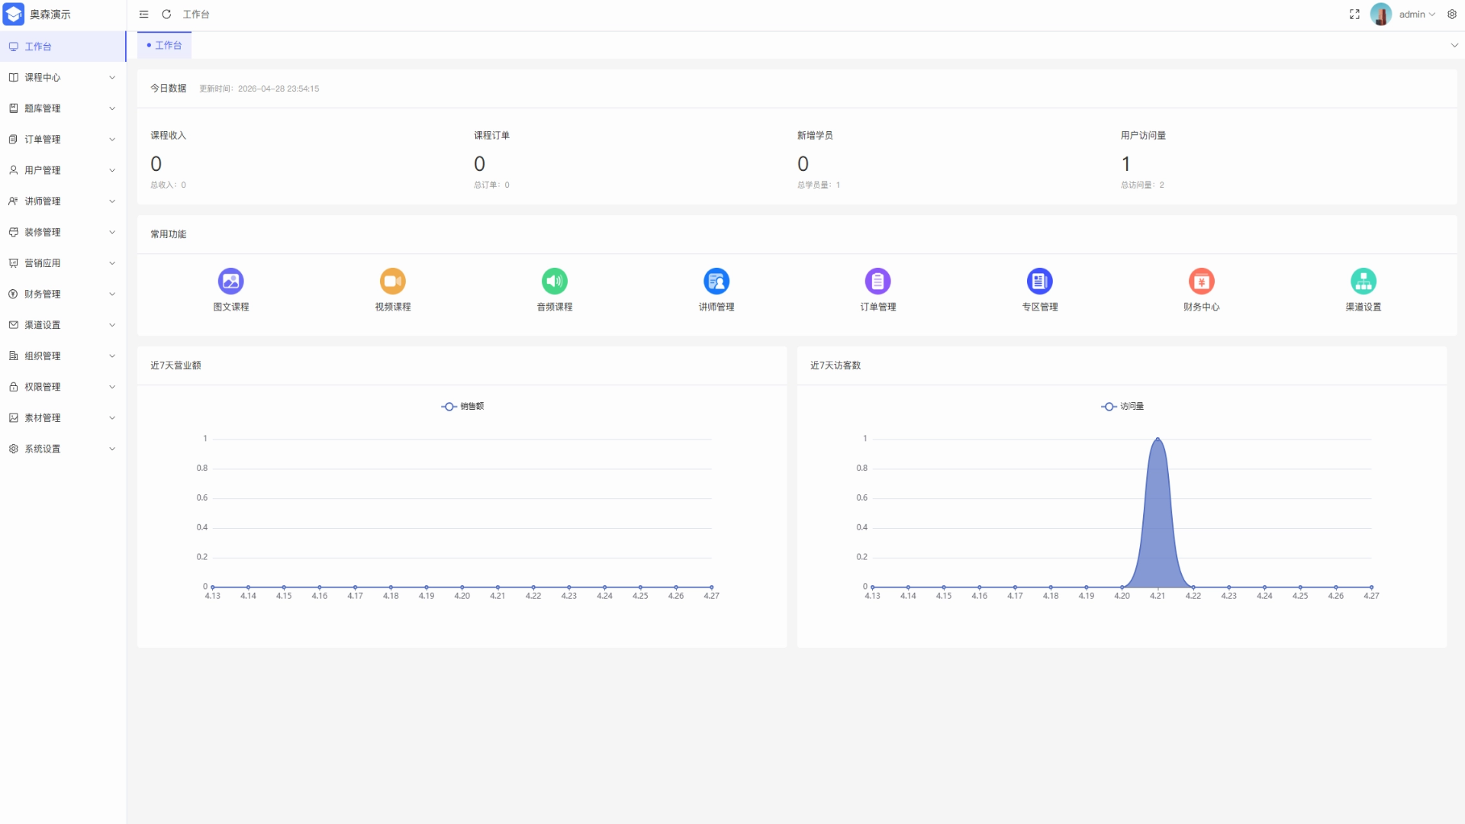
Task: Select 工作台 in the sidebar
Action: point(38,47)
